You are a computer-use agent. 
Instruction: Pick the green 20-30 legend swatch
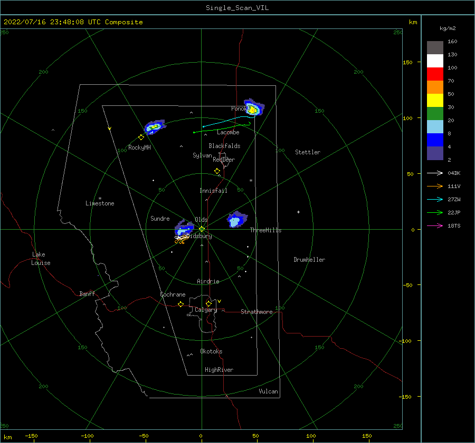click(x=435, y=113)
